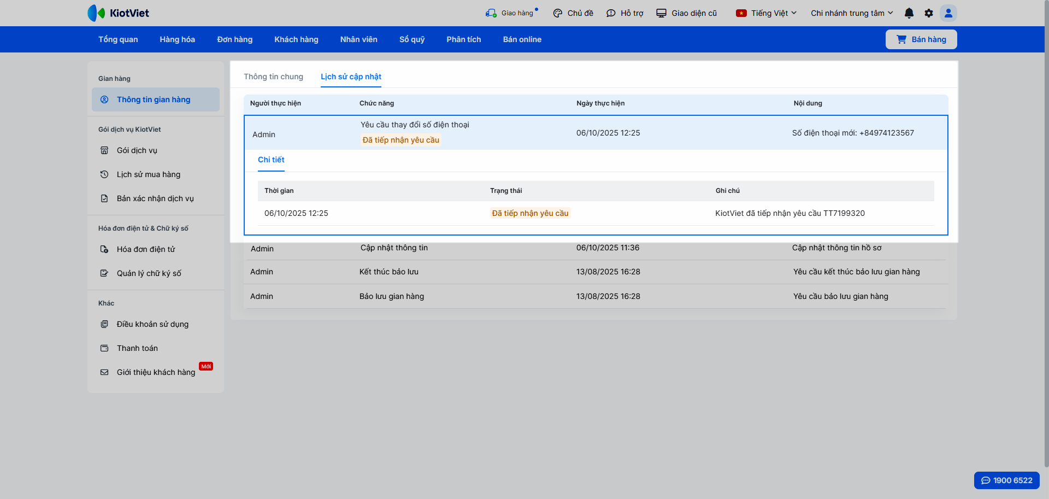
Task: Collapse the Yêu cầu thay đổi số điện thoại row
Action: click(596, 133)
